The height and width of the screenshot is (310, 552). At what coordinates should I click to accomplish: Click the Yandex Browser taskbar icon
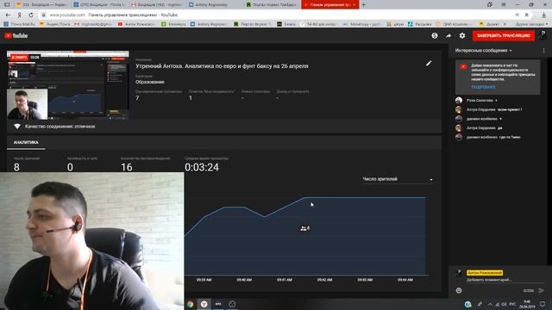(204, 304)
